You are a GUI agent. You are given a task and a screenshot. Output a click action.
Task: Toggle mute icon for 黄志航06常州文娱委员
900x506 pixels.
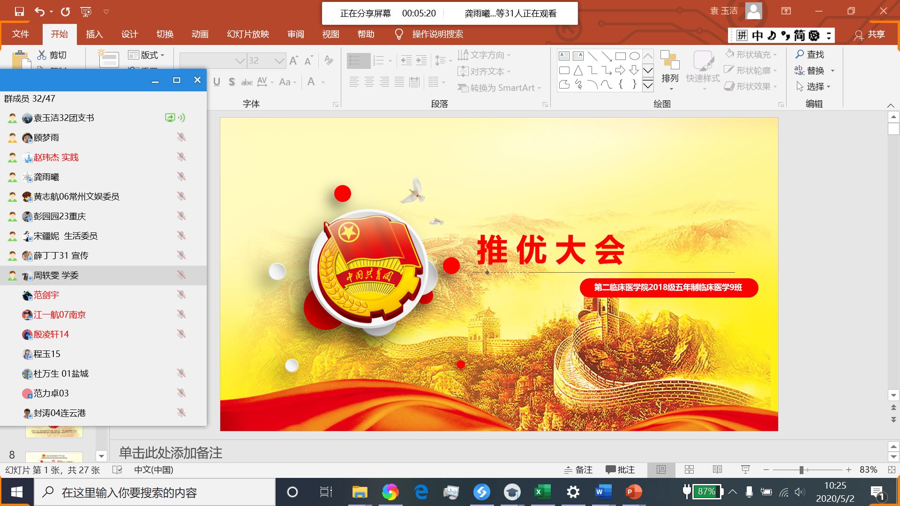(181, 196)
